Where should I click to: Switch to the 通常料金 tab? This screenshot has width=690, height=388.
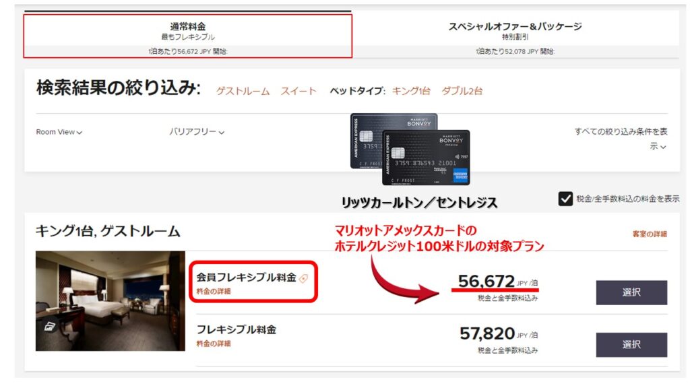pos(188,36)
